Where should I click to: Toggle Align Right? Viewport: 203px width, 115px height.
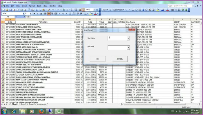(52, 13)
